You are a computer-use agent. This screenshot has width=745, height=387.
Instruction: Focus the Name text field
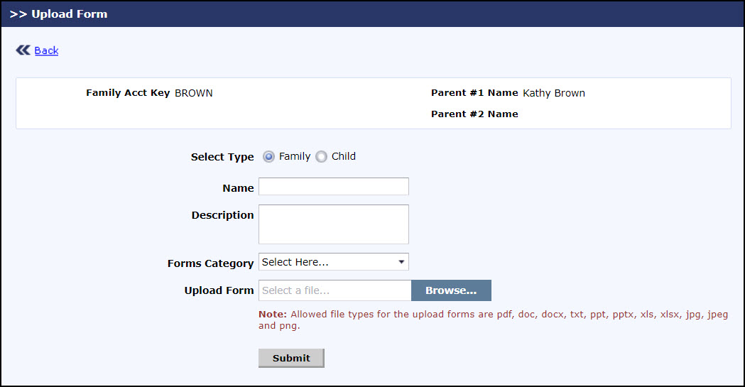[334, 187]
